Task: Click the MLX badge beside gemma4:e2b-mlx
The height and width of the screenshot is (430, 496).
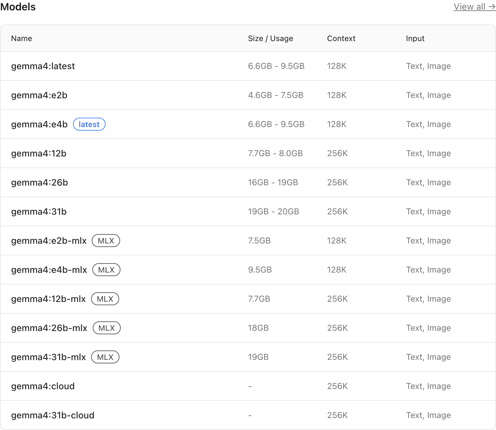Action: (106, 241)
